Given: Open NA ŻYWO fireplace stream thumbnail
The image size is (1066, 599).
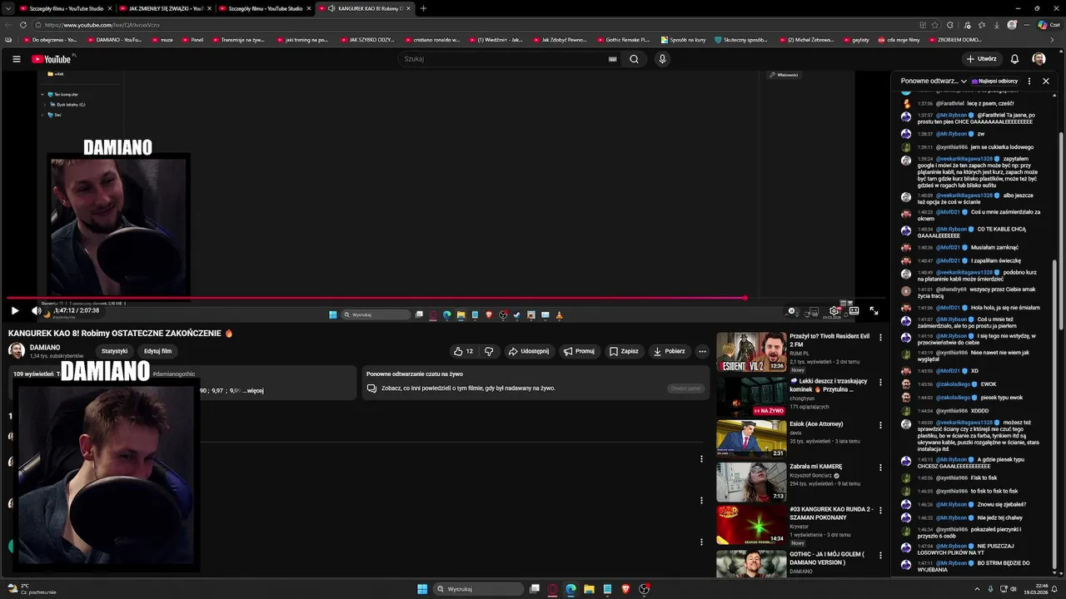Looking at the screenshot, I should click(x=751, y=396).
